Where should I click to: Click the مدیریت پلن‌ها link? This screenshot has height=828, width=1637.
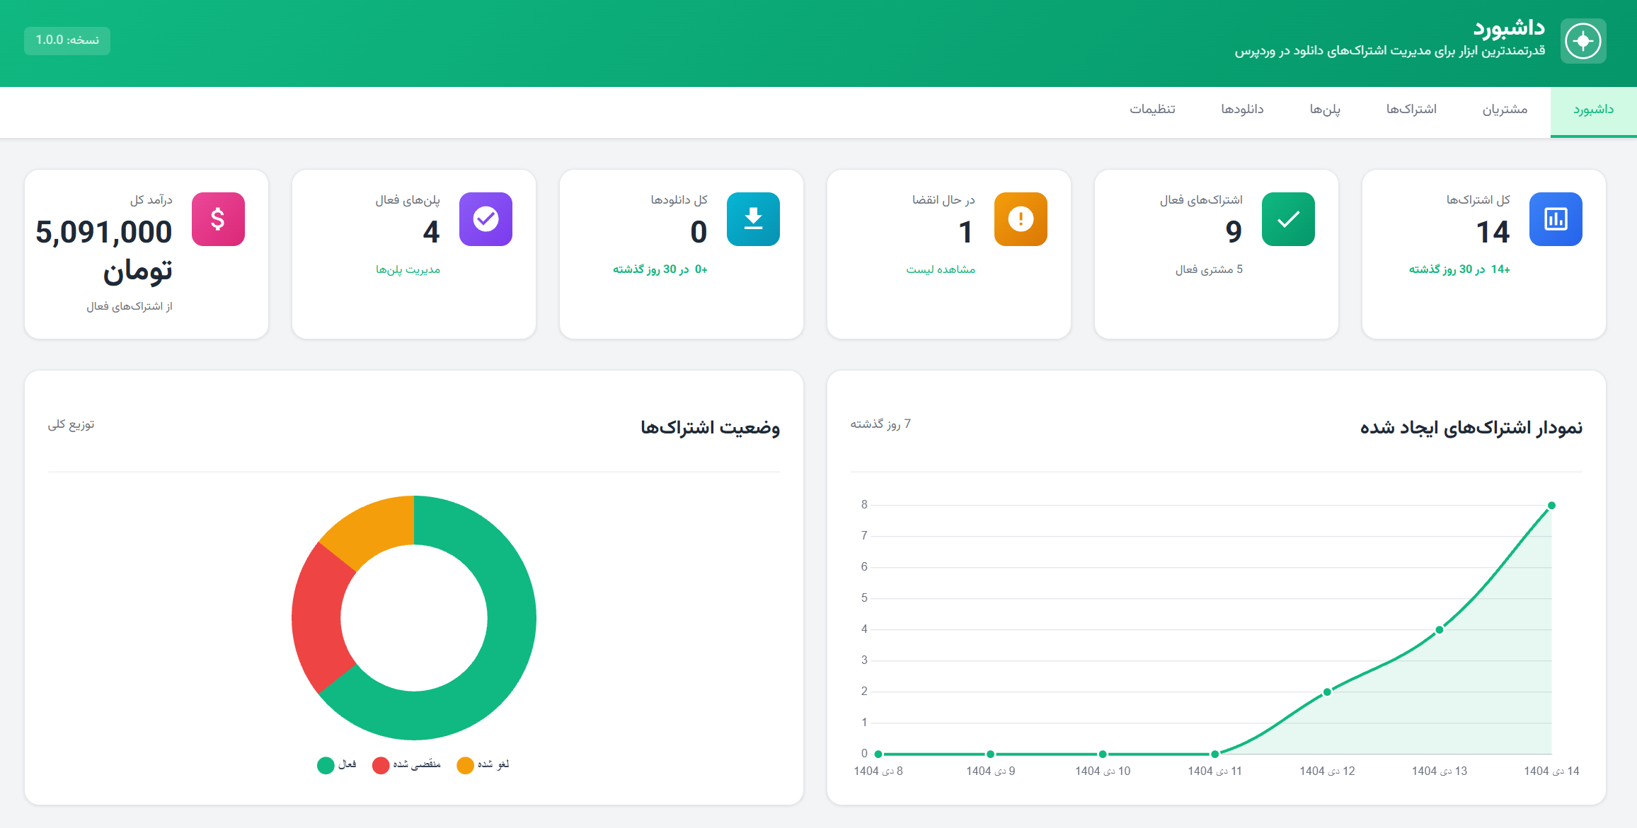[408, 269]
